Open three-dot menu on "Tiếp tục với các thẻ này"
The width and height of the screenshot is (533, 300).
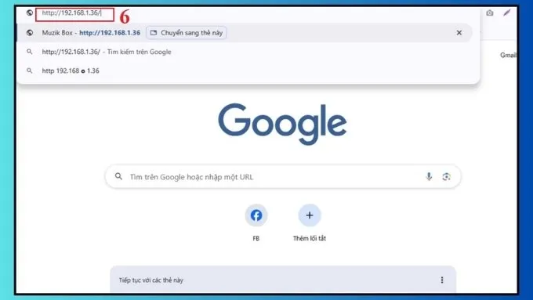point(442,280)
